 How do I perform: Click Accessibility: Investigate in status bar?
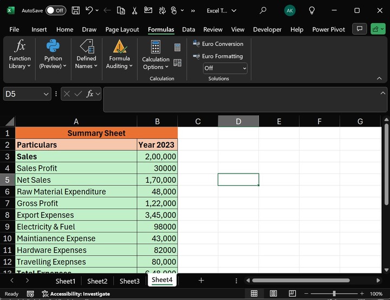tap(76, 294)
